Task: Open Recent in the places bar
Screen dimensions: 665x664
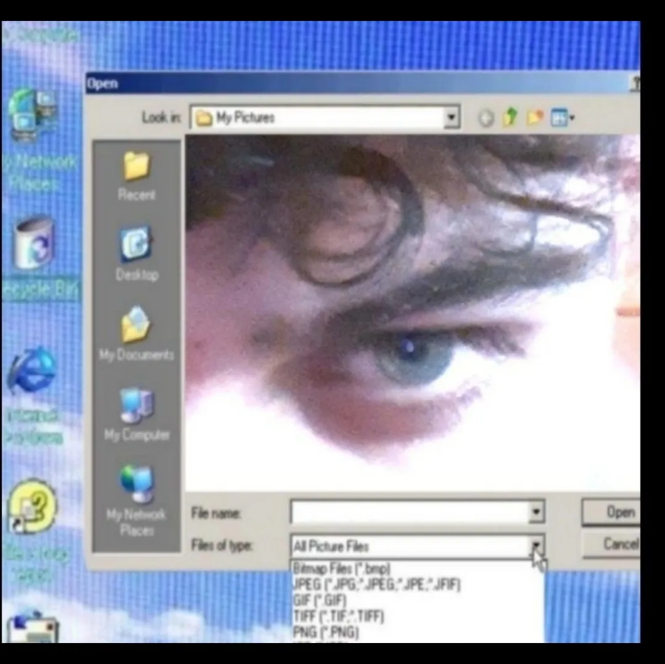Action: point(136,174)
